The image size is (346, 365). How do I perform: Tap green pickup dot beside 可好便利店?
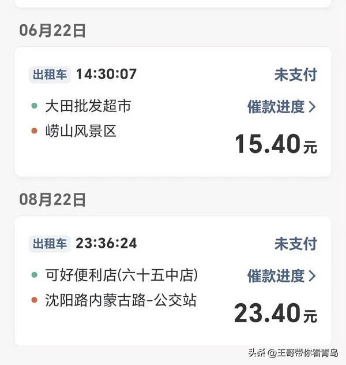(35, 275)
